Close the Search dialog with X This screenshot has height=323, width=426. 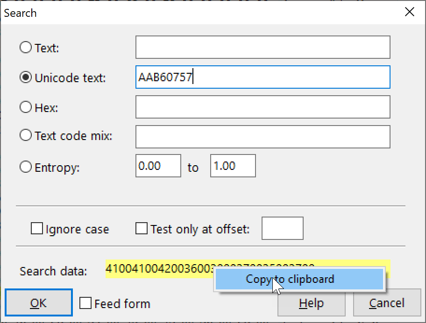click(409, 12)
